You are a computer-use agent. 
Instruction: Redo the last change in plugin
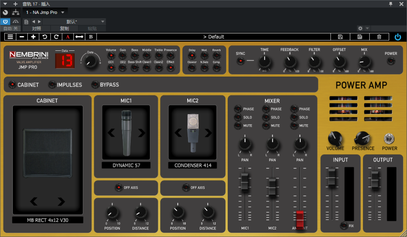pyautogui.click(x=56, y=37)
